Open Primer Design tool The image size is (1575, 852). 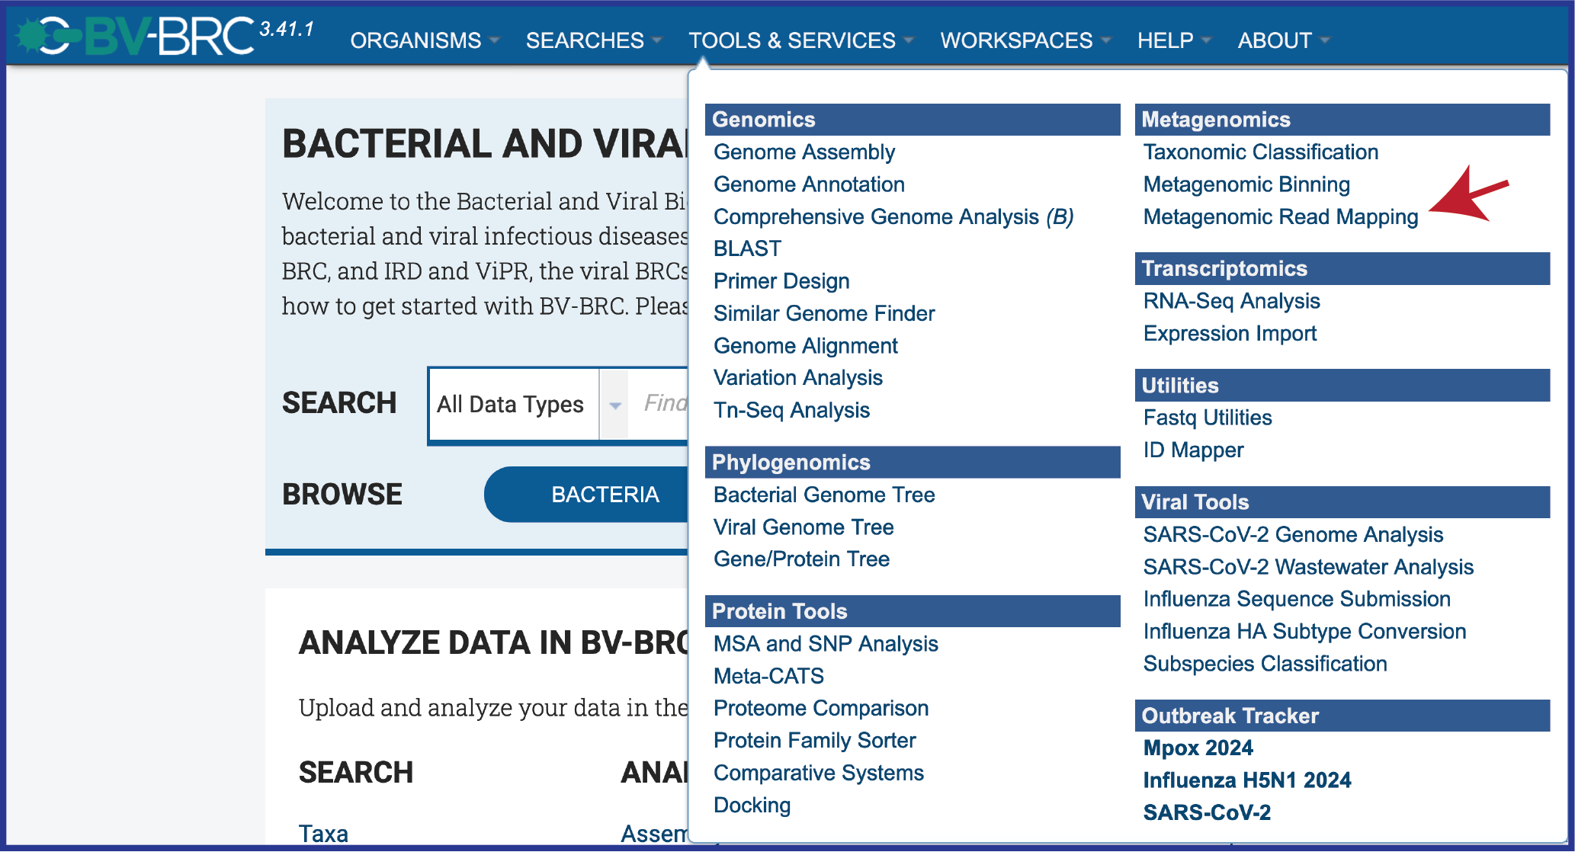pyautogui.click(x=781, y=281)
